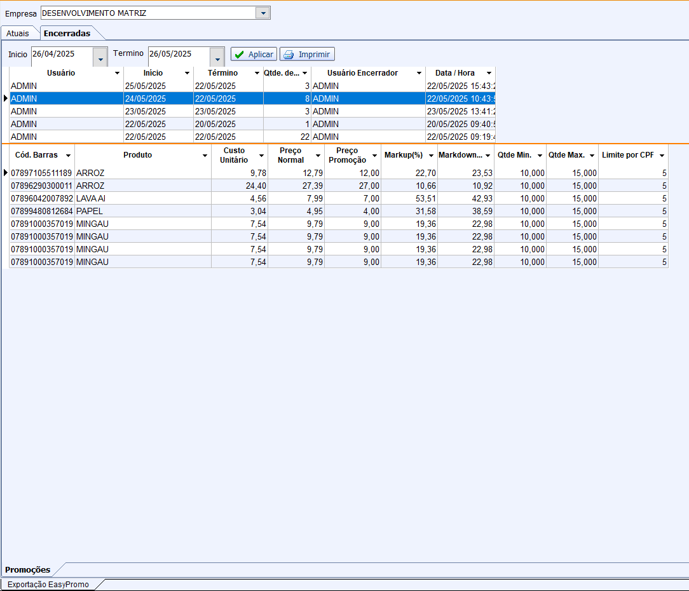Open filter arrow on Usuário column
The height and width of the screenshot is (591, 689).
117,74
